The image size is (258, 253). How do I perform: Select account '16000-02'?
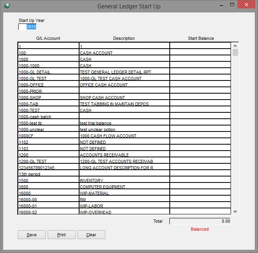(48, 212)
